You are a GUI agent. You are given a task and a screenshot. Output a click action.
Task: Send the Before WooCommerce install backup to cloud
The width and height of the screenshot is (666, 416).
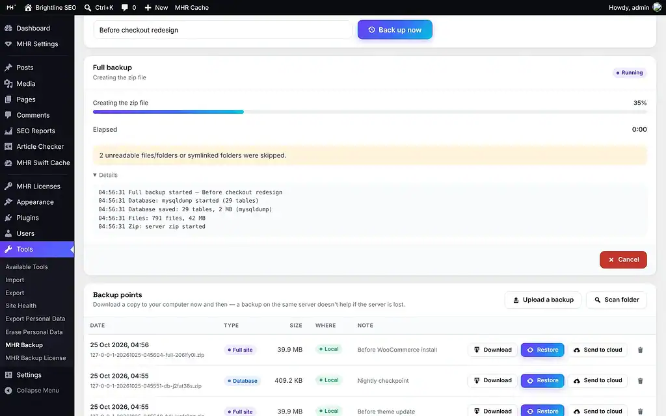pos(598,350)
